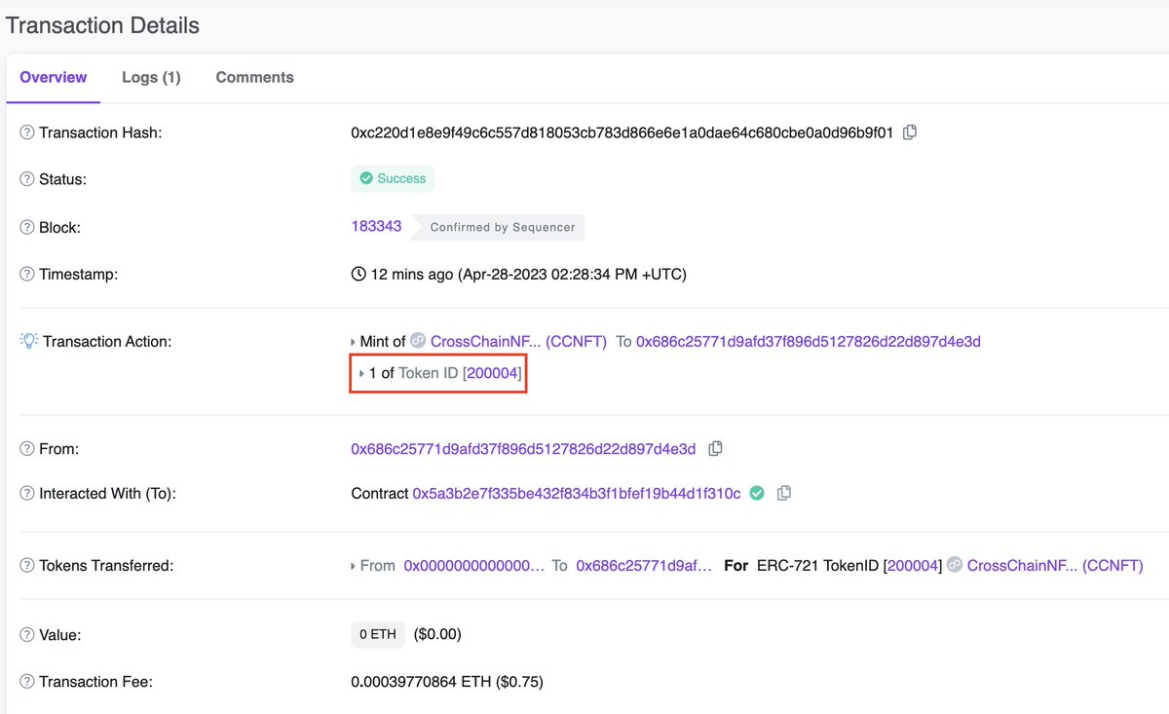Viewport: 1169px width, 714px height.
Task: Click the help icon next to Transaction Fee
Action: coord(25,681)
